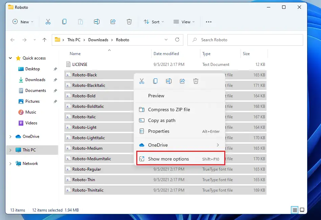Go forward using the forward arrow

coord(24,40)
